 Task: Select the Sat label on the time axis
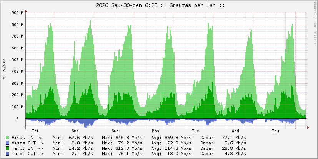pyautogui.click(x=75, y=131)
